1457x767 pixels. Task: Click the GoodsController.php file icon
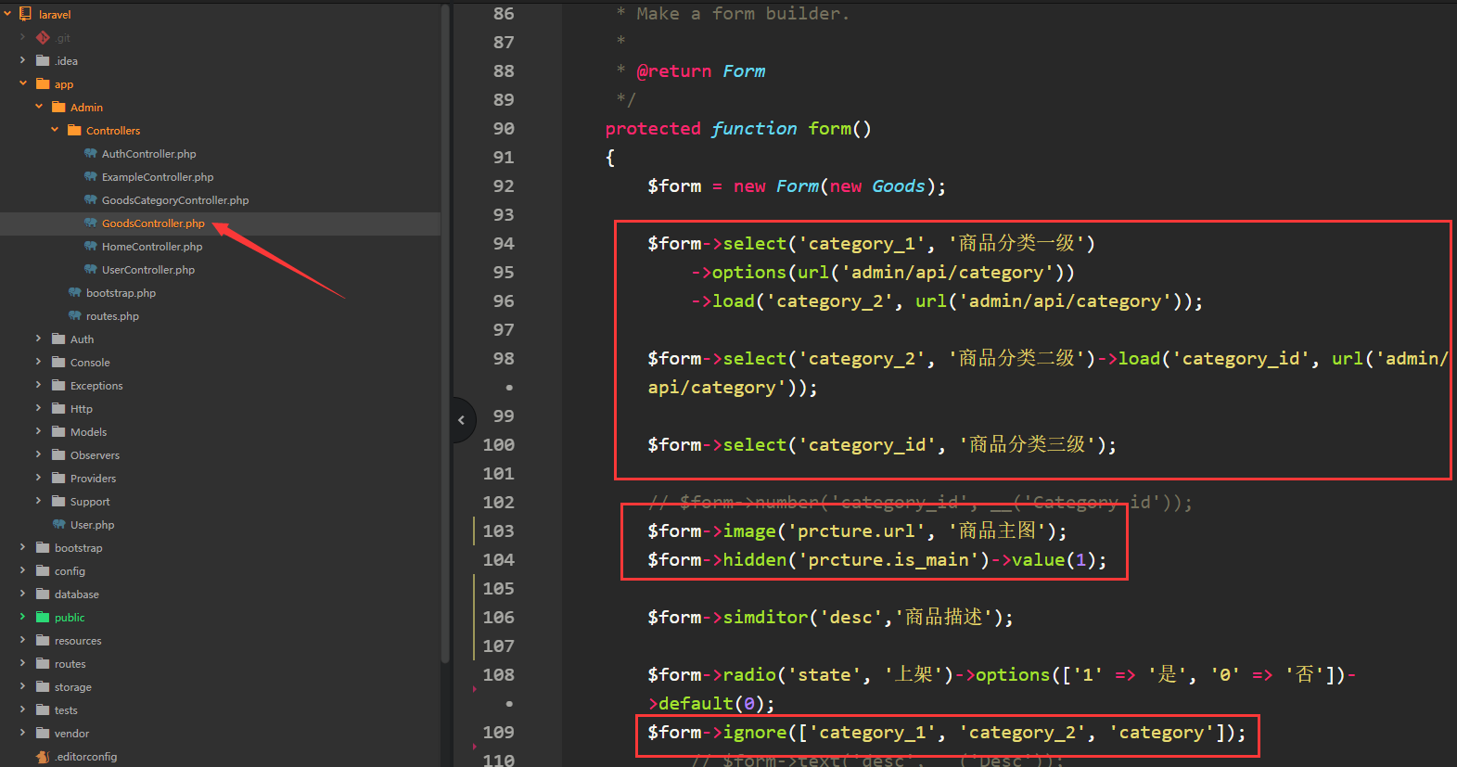click(90, 224)
